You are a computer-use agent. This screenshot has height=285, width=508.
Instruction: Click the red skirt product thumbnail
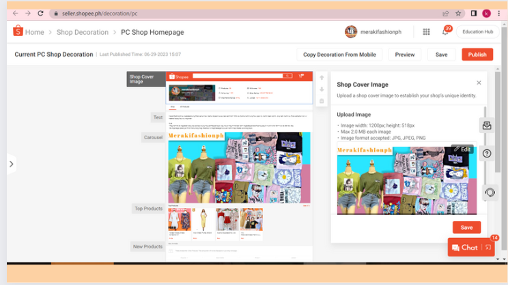tap(227, 220)
